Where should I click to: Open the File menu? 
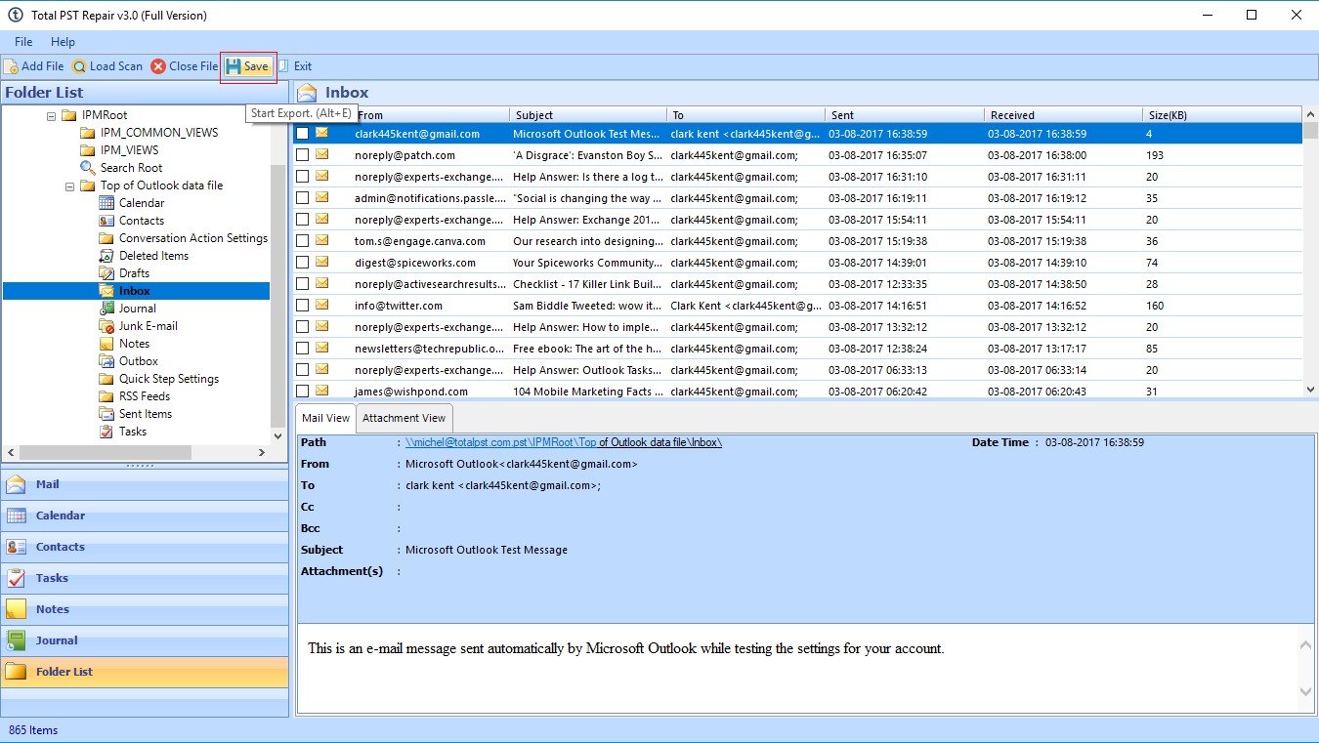click(x=23, y=42)
